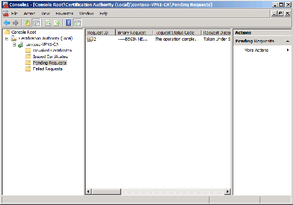This screenshot has height=205, width=293.
Task: Toggle Show/Hide Action Pane toolbar icon
Action: [78, 23]
